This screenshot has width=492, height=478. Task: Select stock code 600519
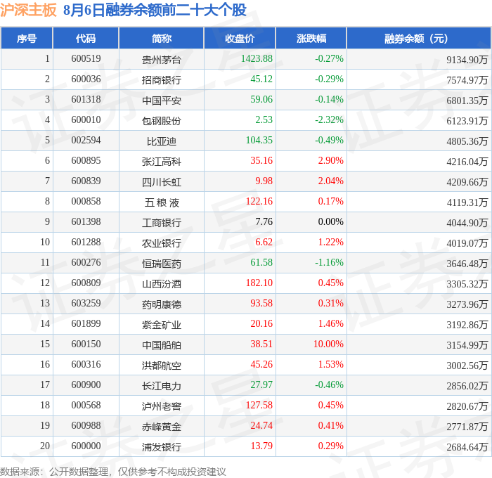86,58
